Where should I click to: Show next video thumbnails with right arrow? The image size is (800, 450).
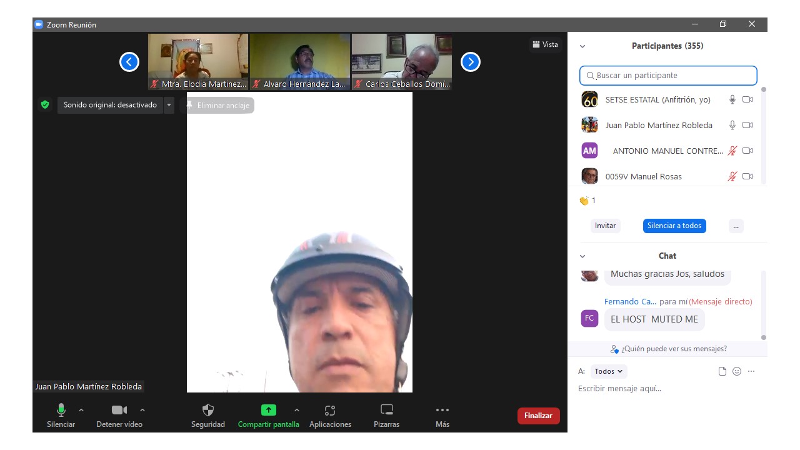(471, 62)
